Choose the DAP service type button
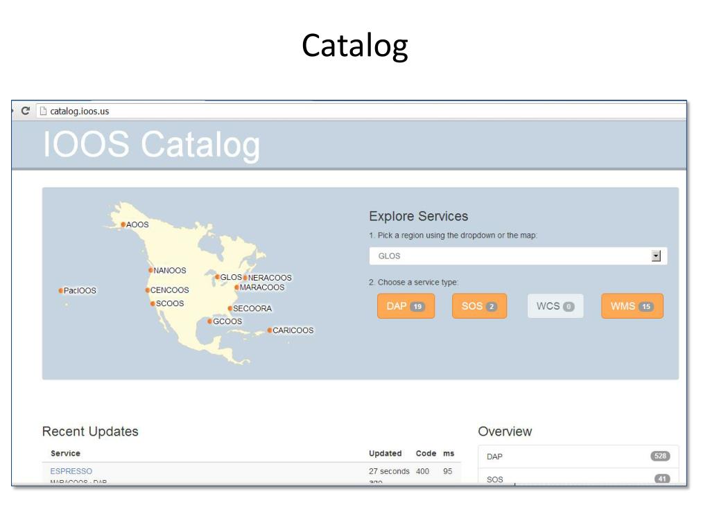710x532 pixels. click(406, 306)
